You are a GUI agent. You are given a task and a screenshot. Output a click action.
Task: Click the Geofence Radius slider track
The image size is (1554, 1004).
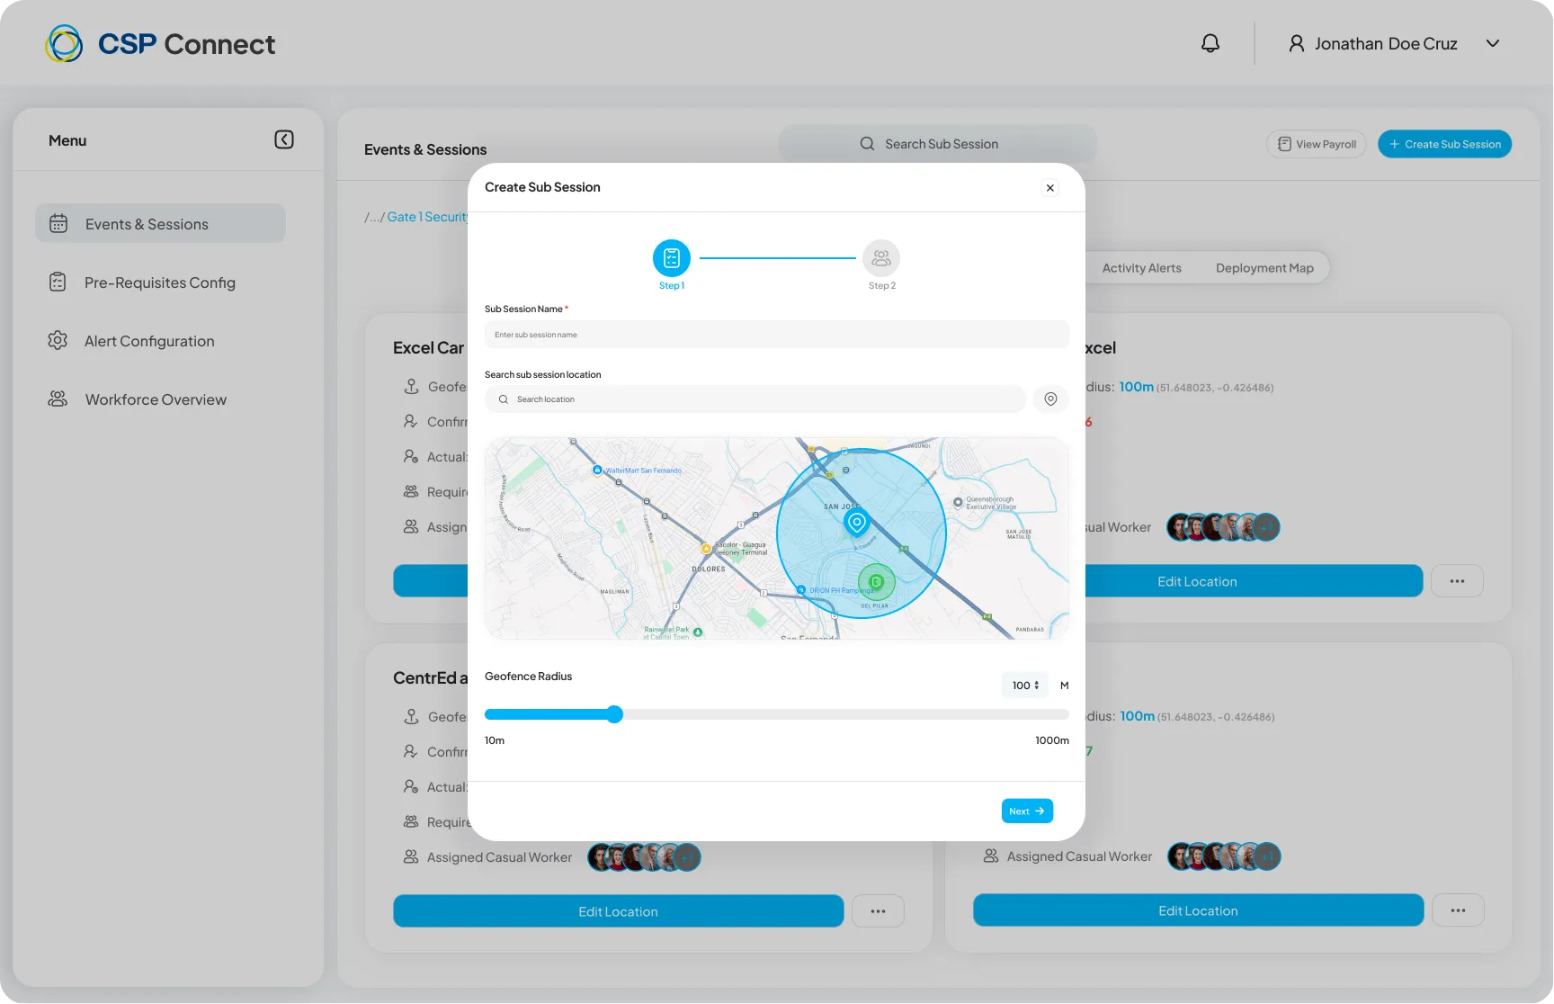(777, 714)
